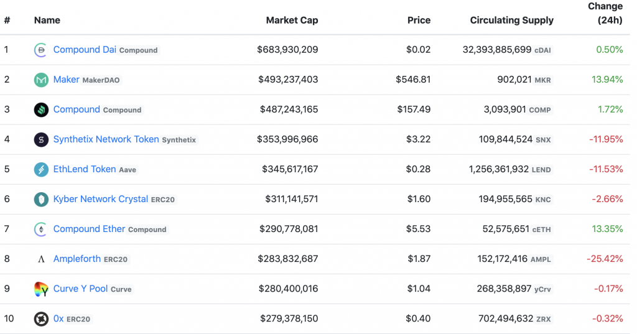Click the Synthetix tag in row 4
637x334 pixels.
pyautogui.click(x=179, y=140)
